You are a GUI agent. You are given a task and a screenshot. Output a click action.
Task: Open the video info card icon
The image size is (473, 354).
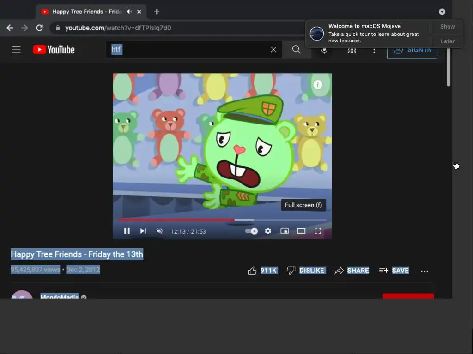click(318, 85)
